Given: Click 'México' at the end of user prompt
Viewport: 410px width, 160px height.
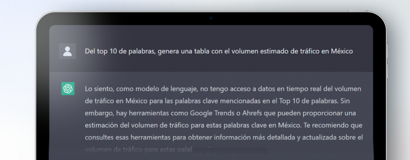Looking at the screenshot, I should click(x=341, y=51).
